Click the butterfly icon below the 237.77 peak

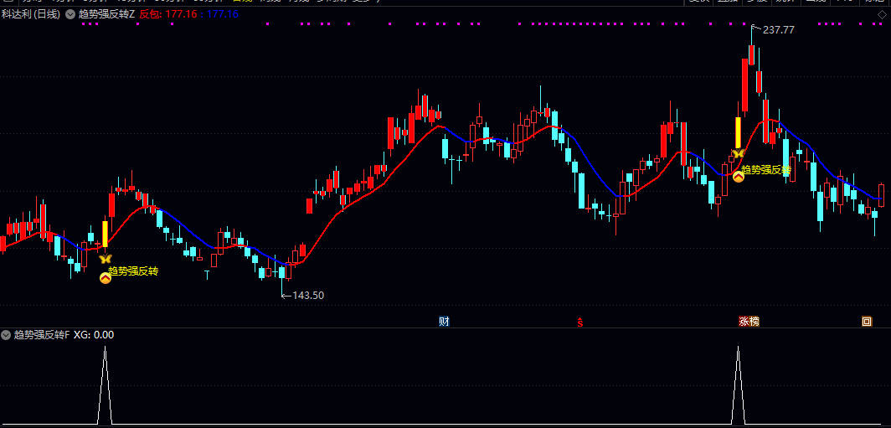(738, 153)
